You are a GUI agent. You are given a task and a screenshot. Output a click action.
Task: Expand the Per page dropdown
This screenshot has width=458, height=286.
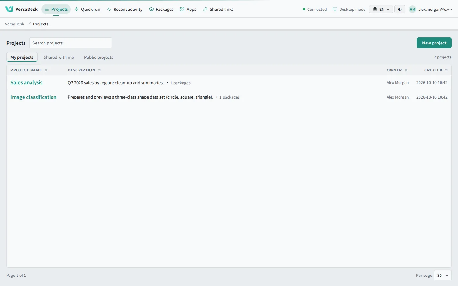tap(443, 276)
